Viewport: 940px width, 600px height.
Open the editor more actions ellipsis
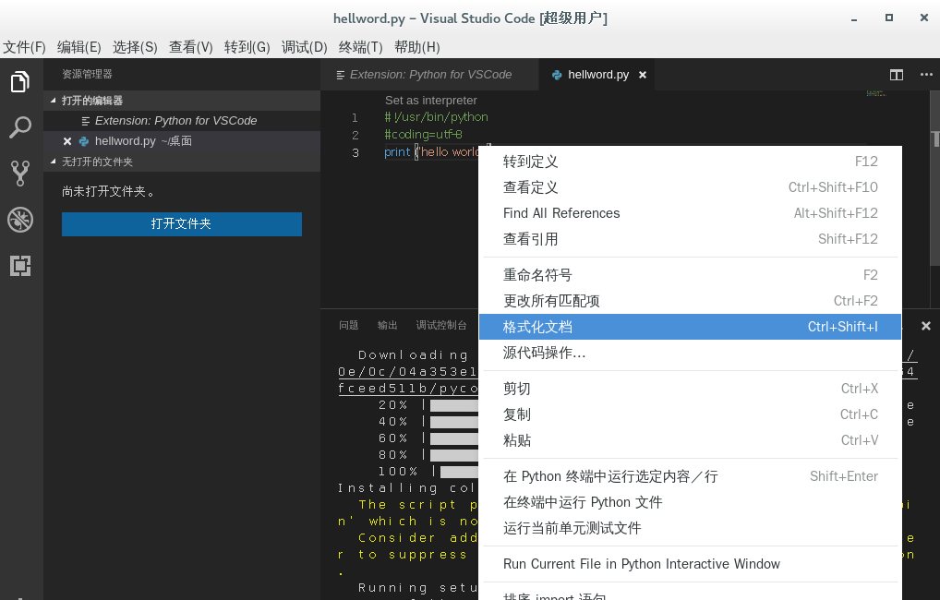(x=926, y=75)
